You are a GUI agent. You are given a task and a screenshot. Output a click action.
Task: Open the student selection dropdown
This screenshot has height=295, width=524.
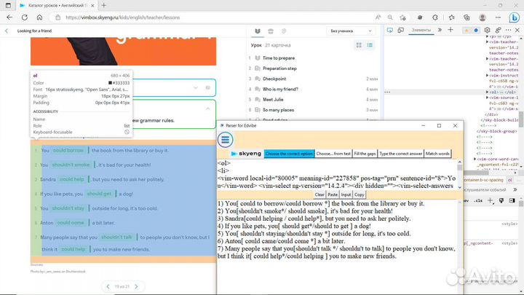(x=351, y=31)
